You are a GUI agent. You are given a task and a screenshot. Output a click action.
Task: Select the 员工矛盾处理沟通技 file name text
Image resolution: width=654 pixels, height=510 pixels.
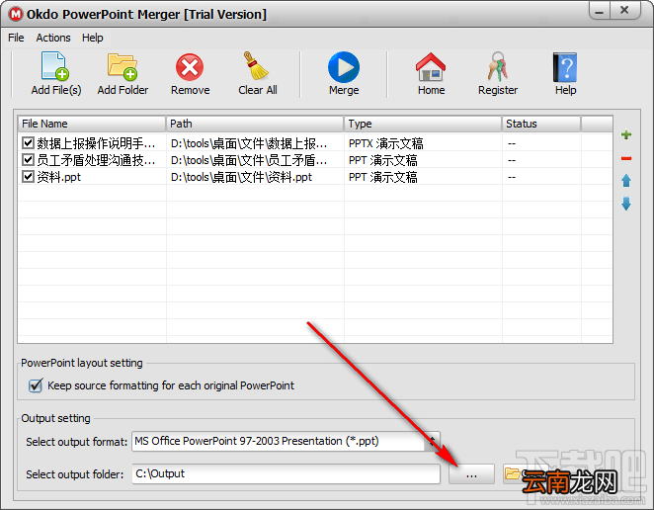[x=96, y=160]
